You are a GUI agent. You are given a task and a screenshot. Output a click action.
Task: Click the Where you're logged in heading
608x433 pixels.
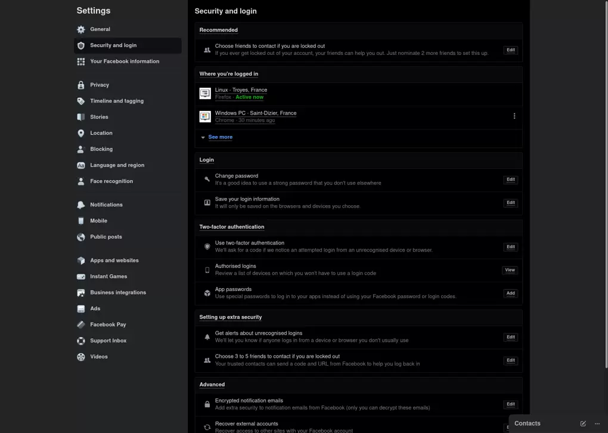click(228, 74)
